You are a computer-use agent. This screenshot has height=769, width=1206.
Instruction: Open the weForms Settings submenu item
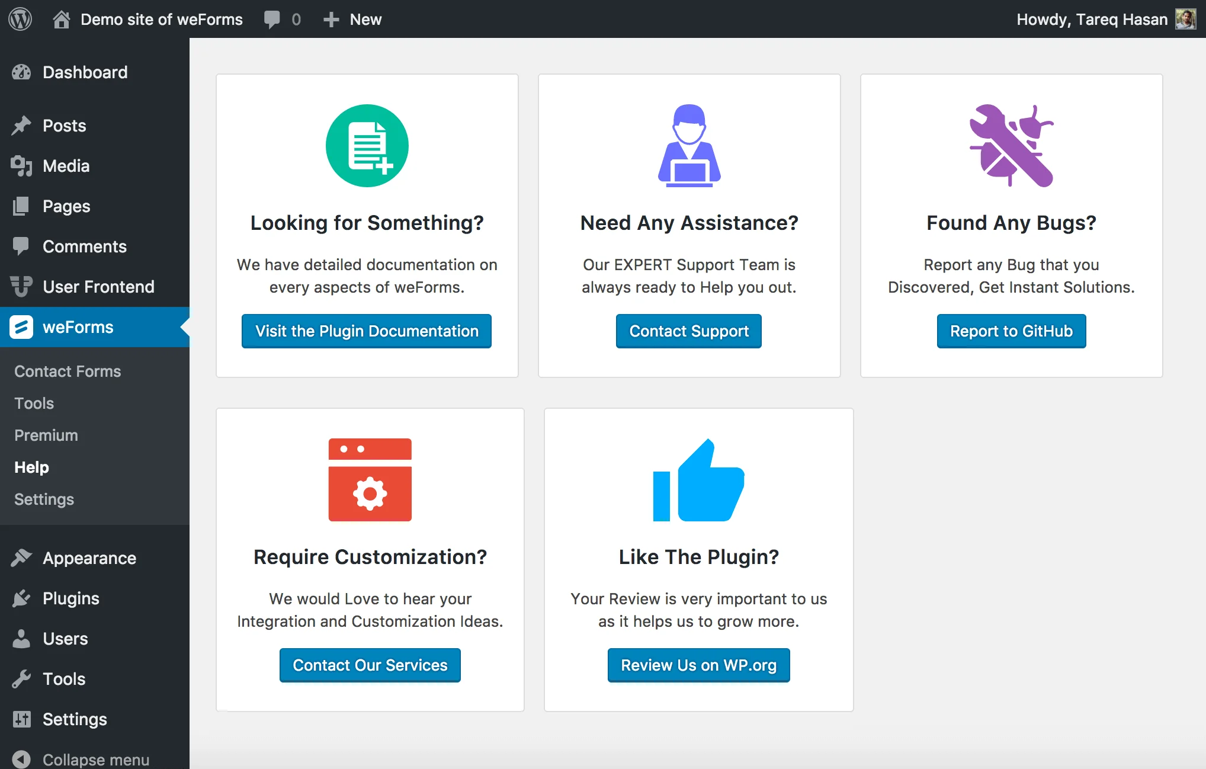[43, 499]
